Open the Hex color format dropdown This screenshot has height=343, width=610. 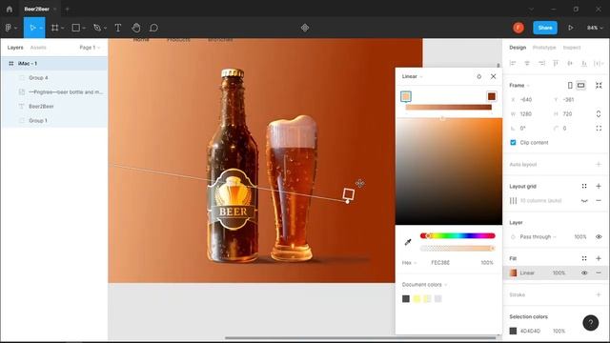(x=409, y=263)
